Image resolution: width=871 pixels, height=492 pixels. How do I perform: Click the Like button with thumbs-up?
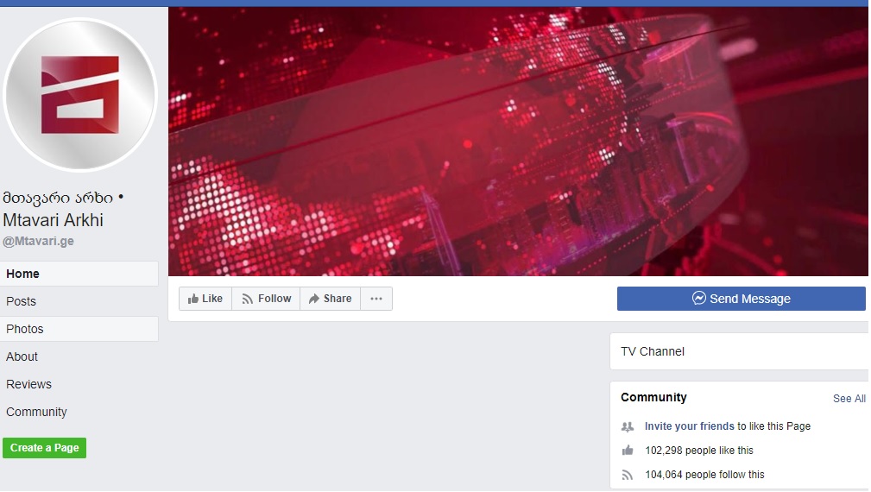coord(205,299)
